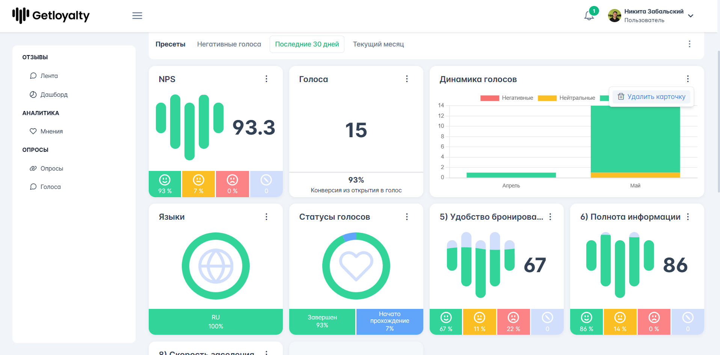Open three-dot menu on Голоса card

[x=407, y=79]
